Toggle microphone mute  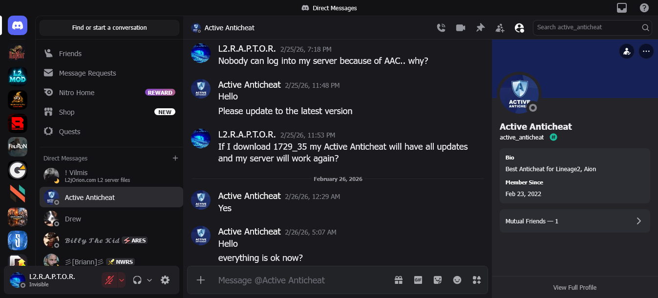109,280
